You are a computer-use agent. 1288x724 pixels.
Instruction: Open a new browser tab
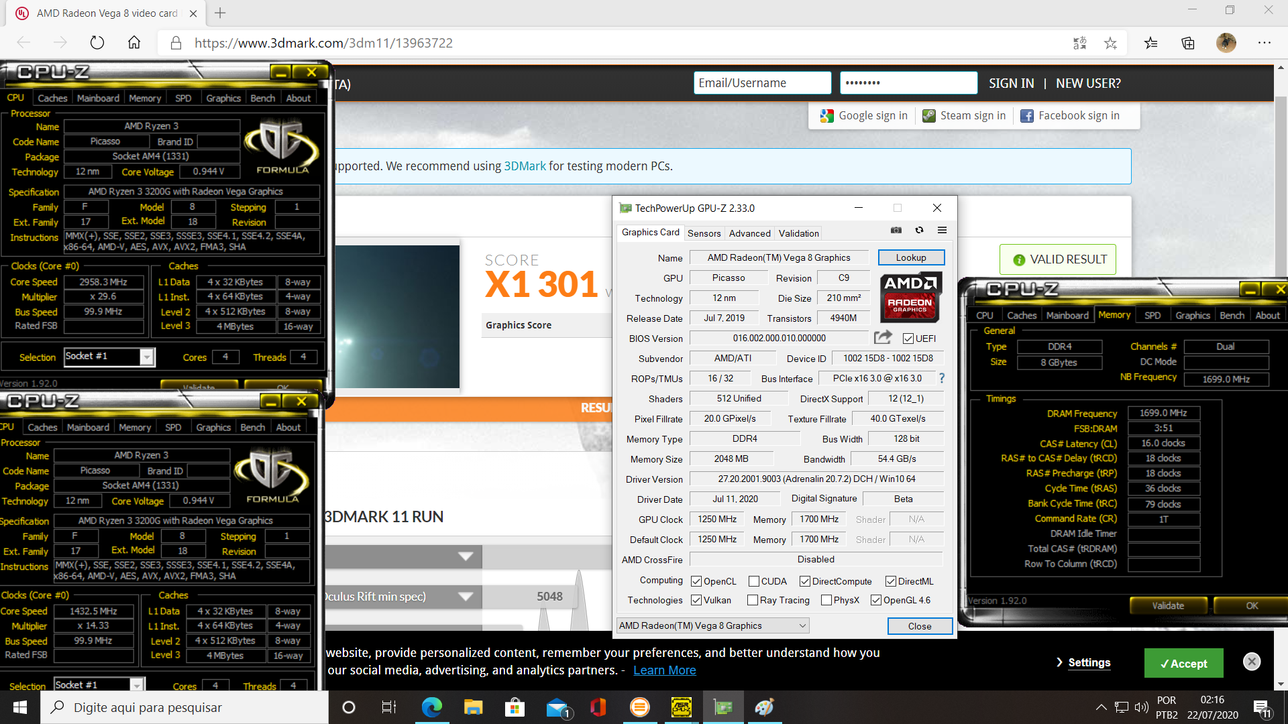(x=220, y=13)
